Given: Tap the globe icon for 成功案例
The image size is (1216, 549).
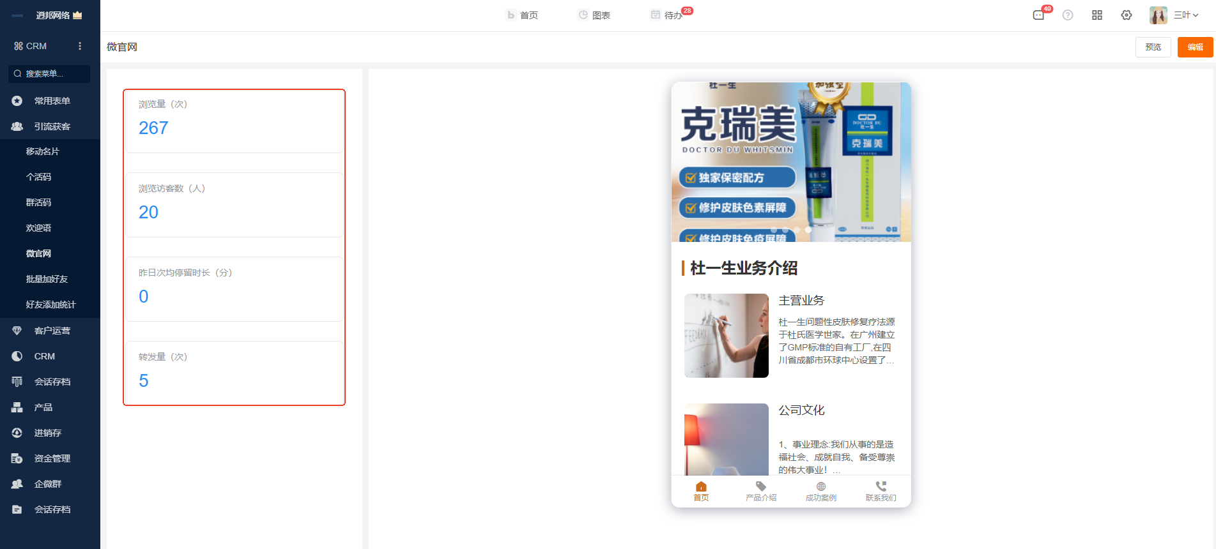Looking at the screenshot, I should (820, 486).
